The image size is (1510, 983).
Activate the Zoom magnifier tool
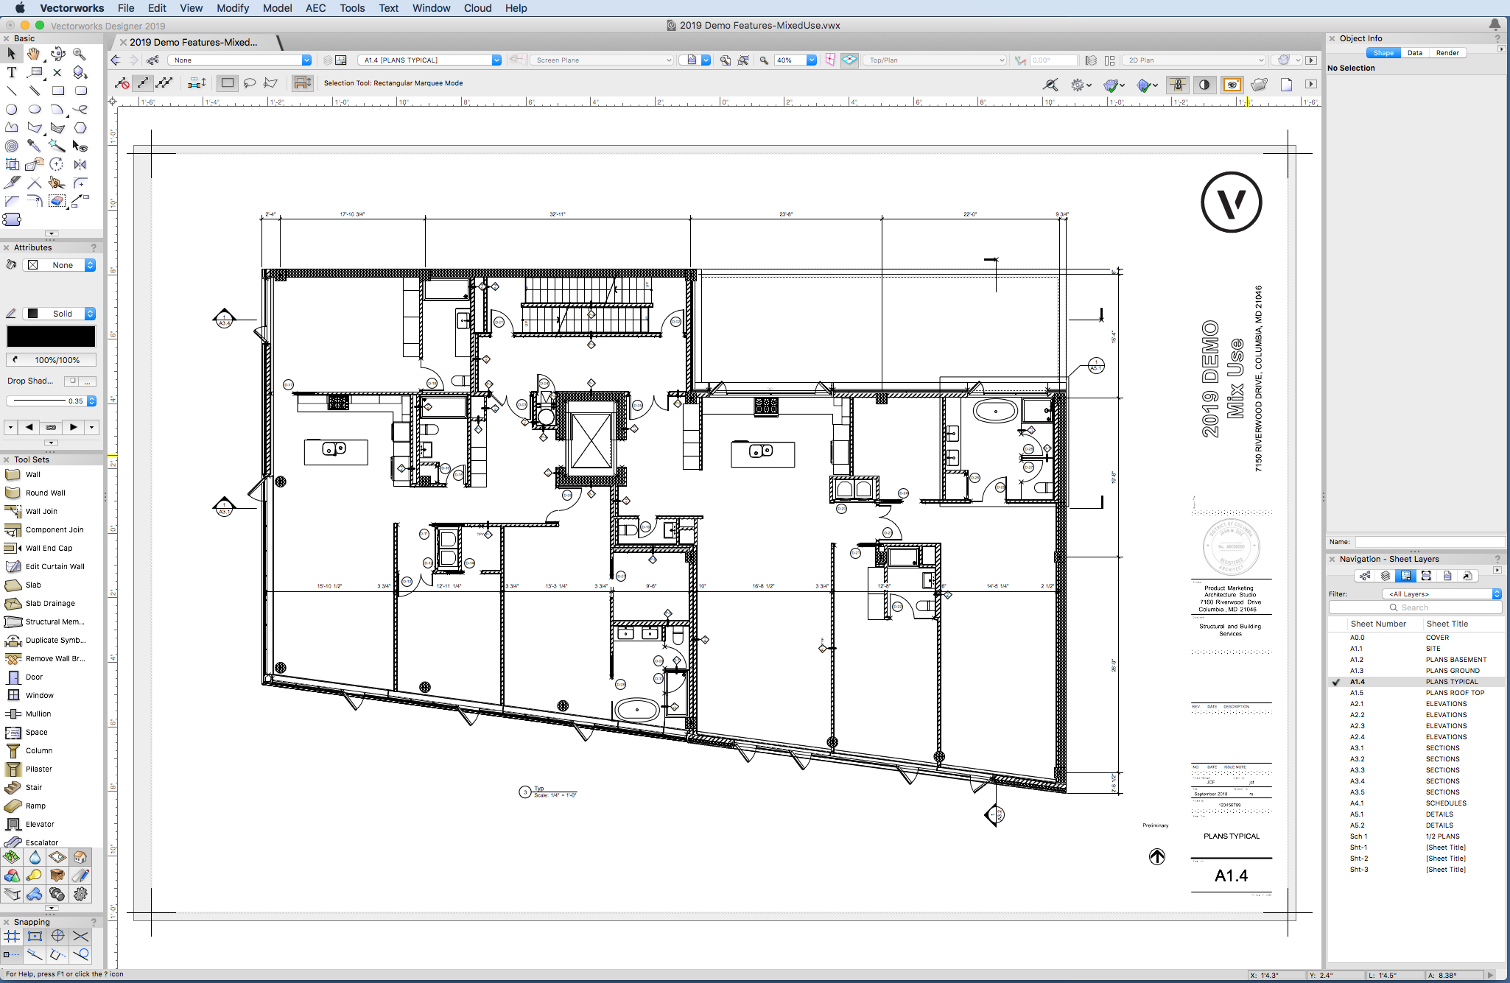[x=80, y=54]
